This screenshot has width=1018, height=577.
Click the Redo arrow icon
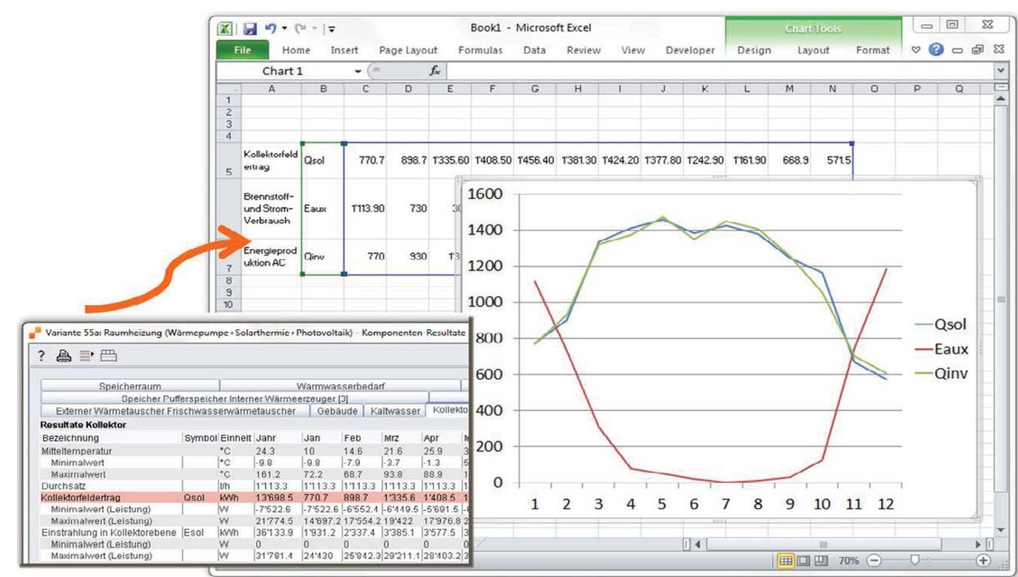tap(300, 28)
